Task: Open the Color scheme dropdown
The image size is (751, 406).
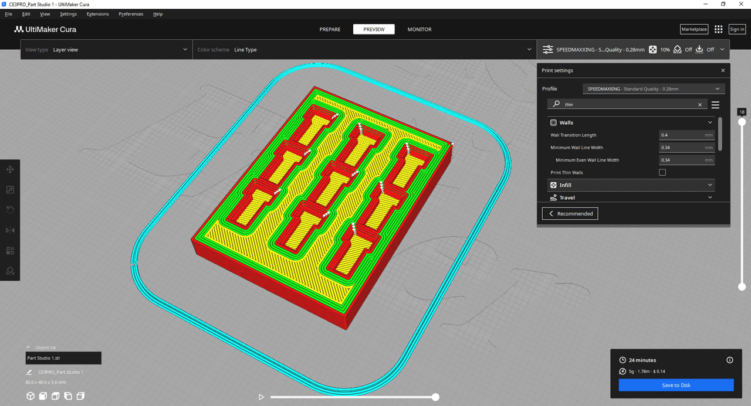Action: [x=364, y=50]
